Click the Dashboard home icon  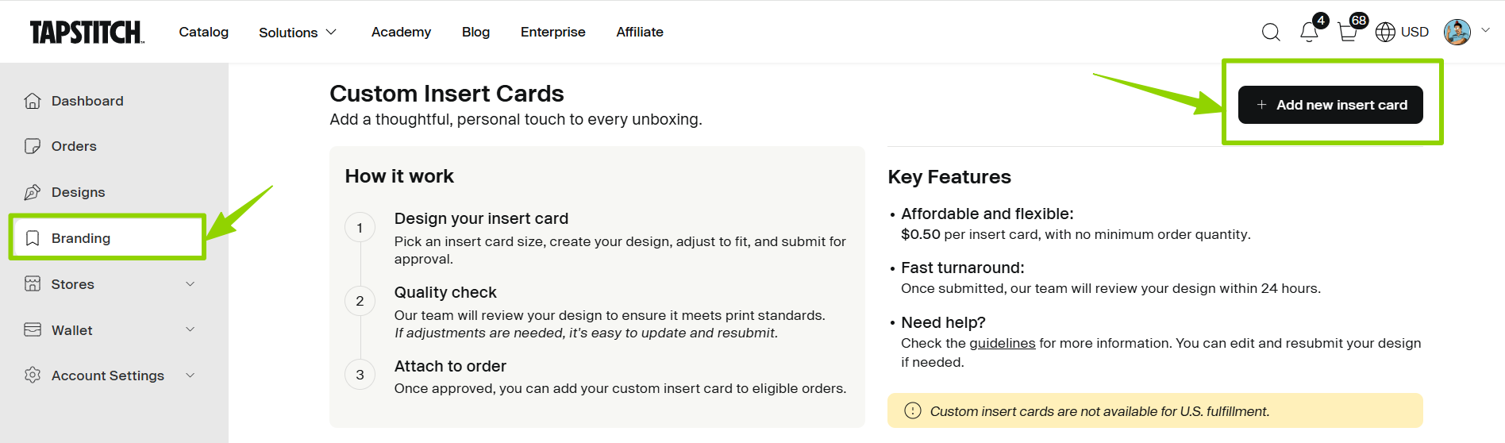pos(33,101)
